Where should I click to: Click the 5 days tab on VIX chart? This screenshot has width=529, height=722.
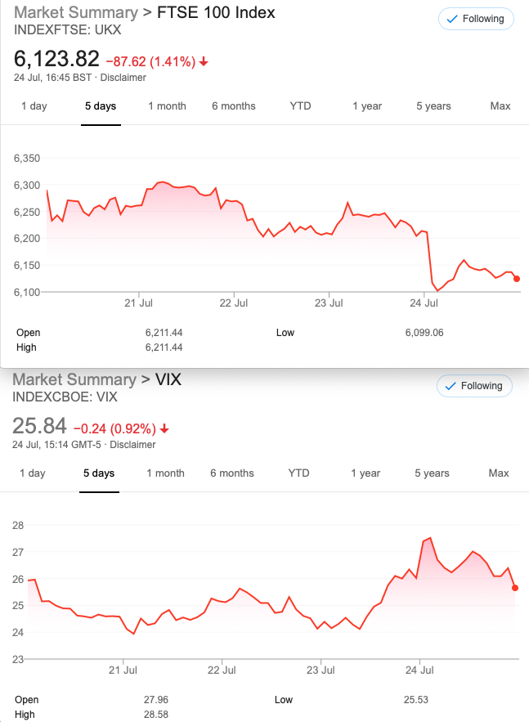(x=99, y=473)
